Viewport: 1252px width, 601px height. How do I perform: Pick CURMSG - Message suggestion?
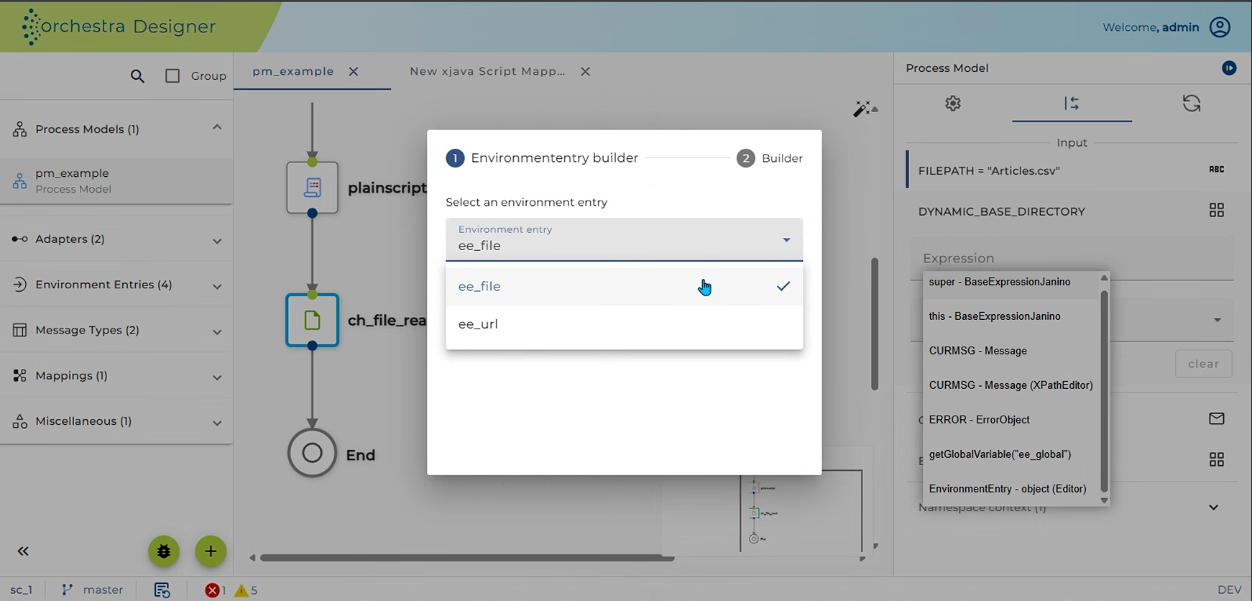pyautogui.click(x=1011, y=351)
